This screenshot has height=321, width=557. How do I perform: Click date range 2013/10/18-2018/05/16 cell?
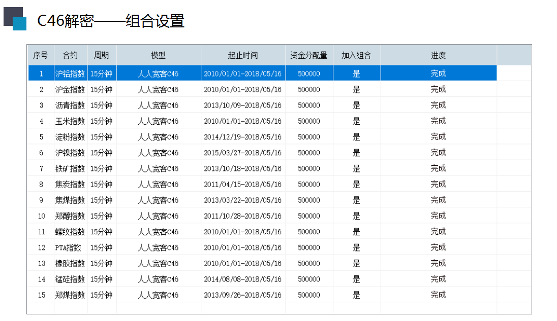pos(243,169)
